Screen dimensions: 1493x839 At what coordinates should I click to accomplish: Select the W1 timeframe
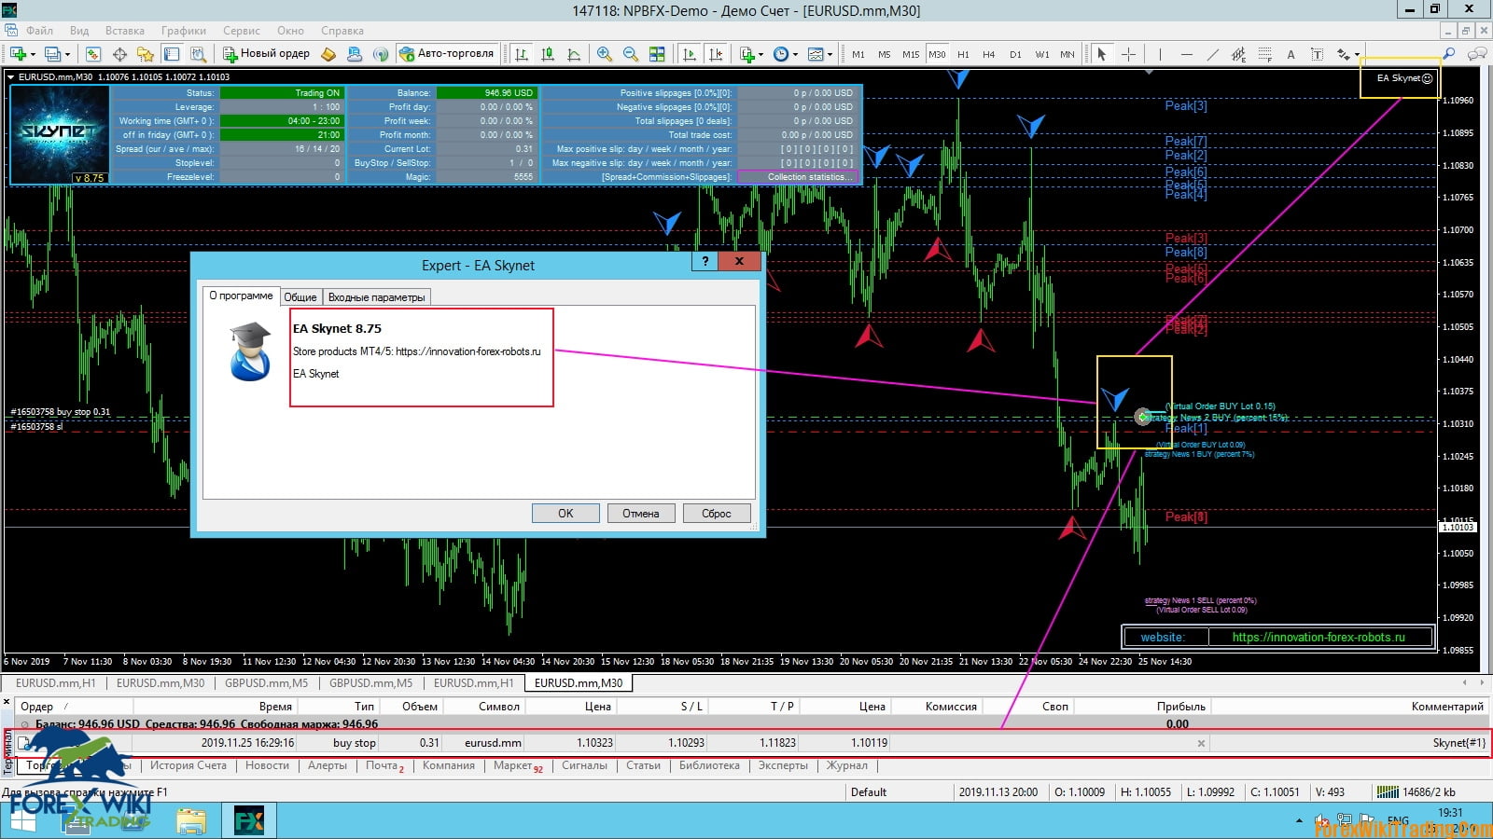tap(1041, 54)
